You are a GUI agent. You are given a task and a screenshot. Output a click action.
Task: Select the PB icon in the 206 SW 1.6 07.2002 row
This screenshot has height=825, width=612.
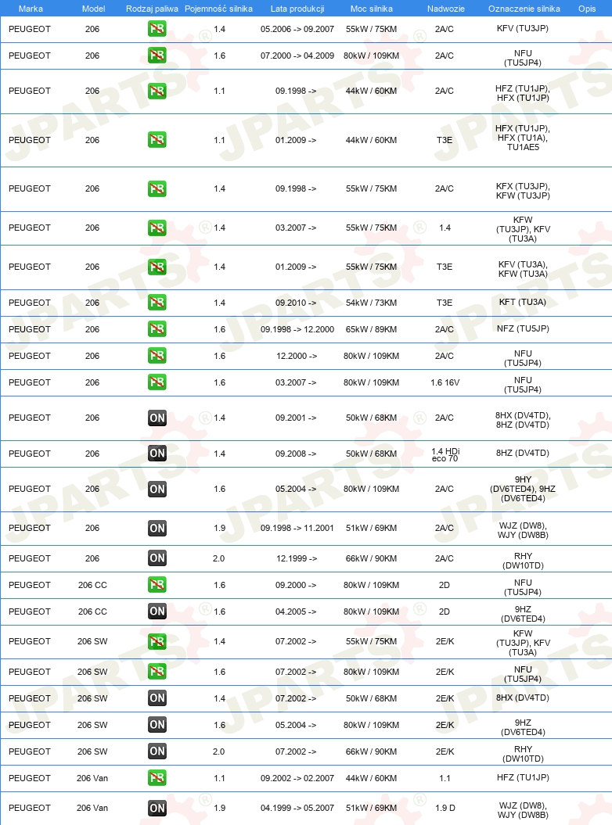[x=157, y=672]
